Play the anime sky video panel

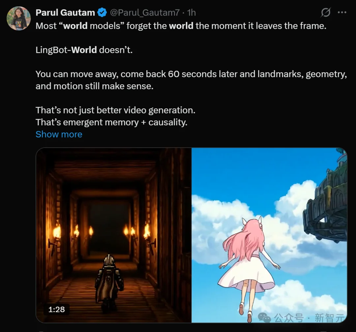pyautogui.click(x=269, y=235)
